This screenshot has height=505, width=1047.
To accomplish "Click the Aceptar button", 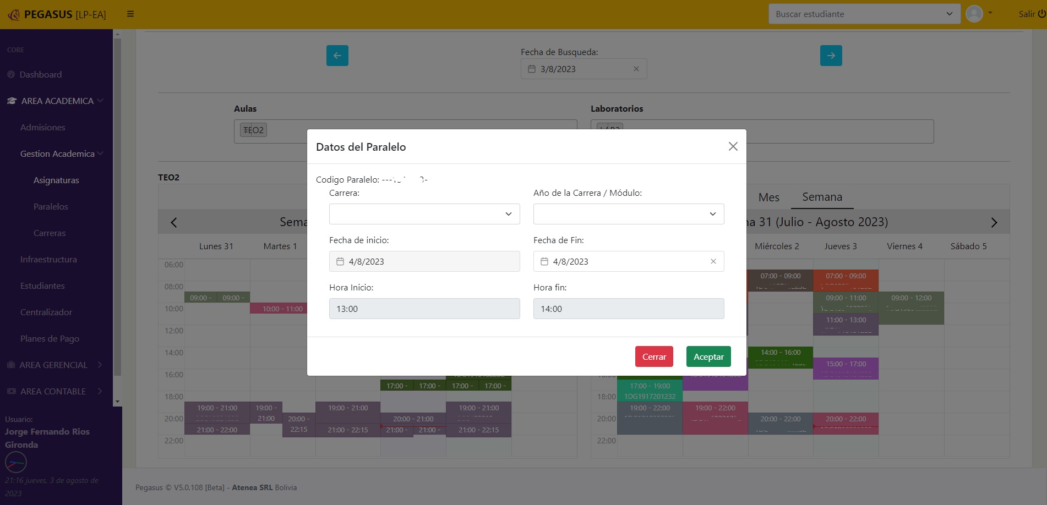I will coord(708,356).
